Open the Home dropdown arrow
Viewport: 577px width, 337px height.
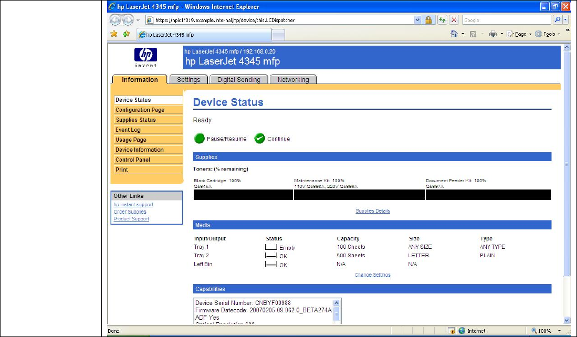coord(463,34)
